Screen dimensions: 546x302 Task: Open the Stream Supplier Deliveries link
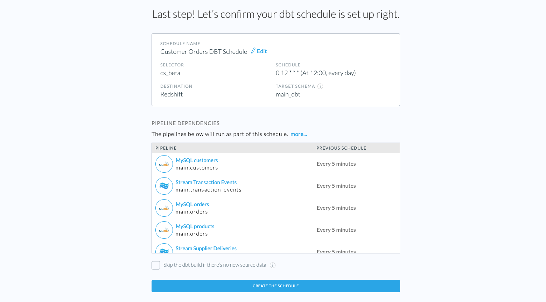(206, 249)
